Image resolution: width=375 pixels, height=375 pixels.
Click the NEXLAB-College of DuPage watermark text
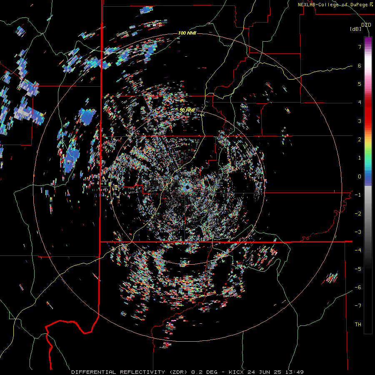click(x=335, y=5)
